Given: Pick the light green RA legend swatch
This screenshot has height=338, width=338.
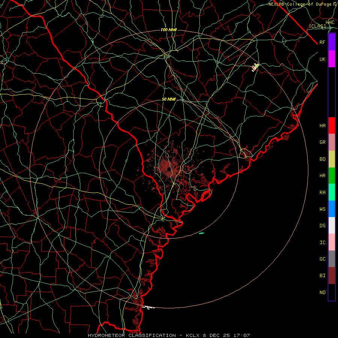Looking at the screenshot, I should [x=332, y=192].
